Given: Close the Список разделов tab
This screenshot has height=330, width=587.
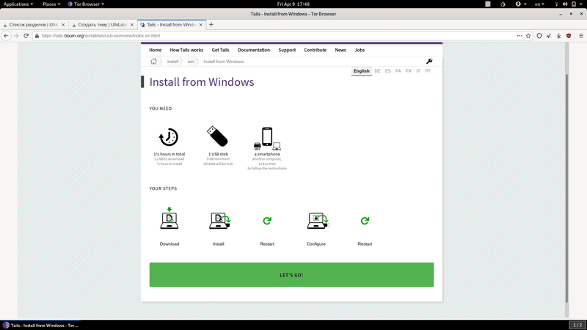Looking at the screenshot, I should (x=63, y=25).
